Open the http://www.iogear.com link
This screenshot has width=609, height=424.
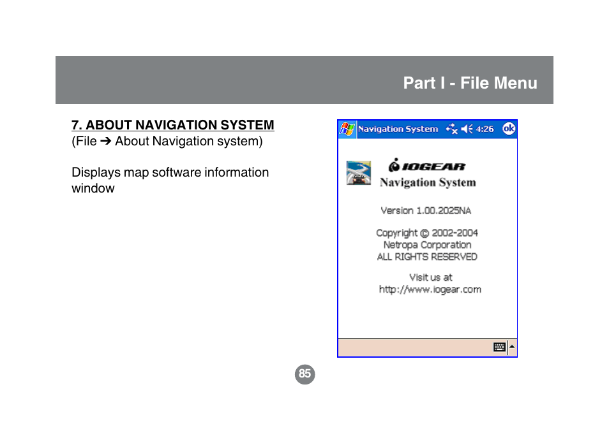pos(430,289)
